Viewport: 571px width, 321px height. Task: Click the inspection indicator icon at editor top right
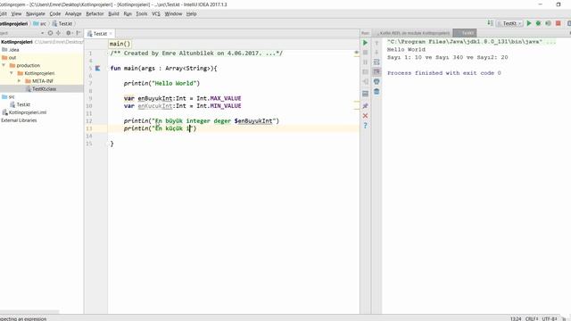357,53
